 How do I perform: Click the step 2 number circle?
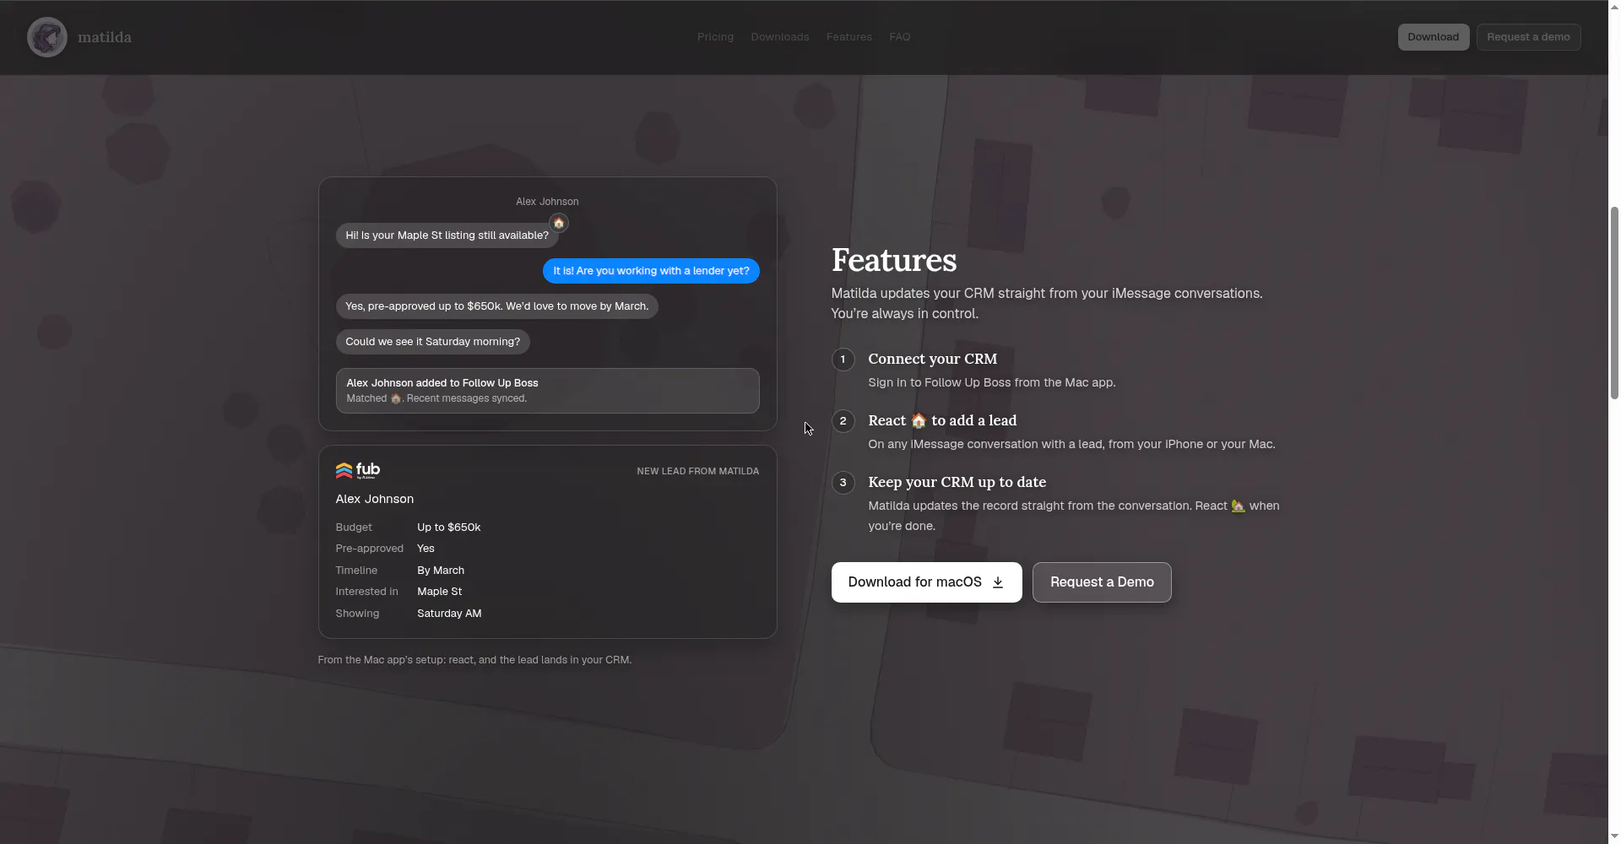point(843,421)
